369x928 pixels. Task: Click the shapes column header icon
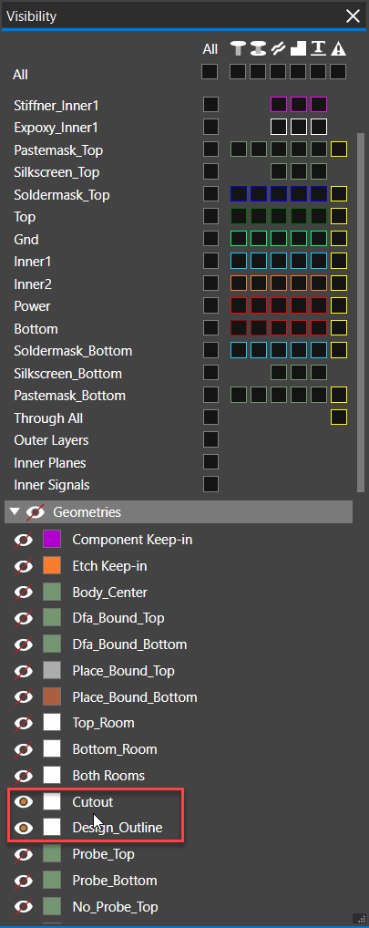click(298, 49)
